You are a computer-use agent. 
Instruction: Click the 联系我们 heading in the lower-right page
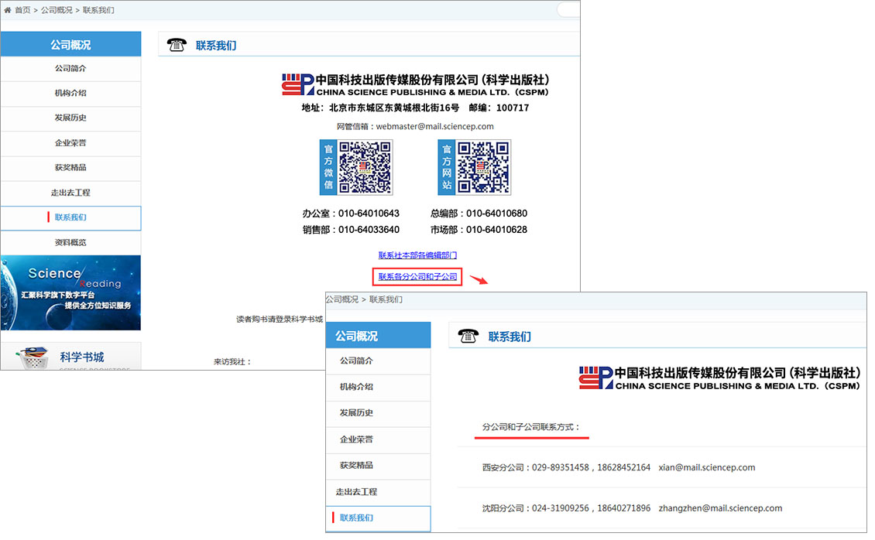pyautogui.click(x=510, y=337)
